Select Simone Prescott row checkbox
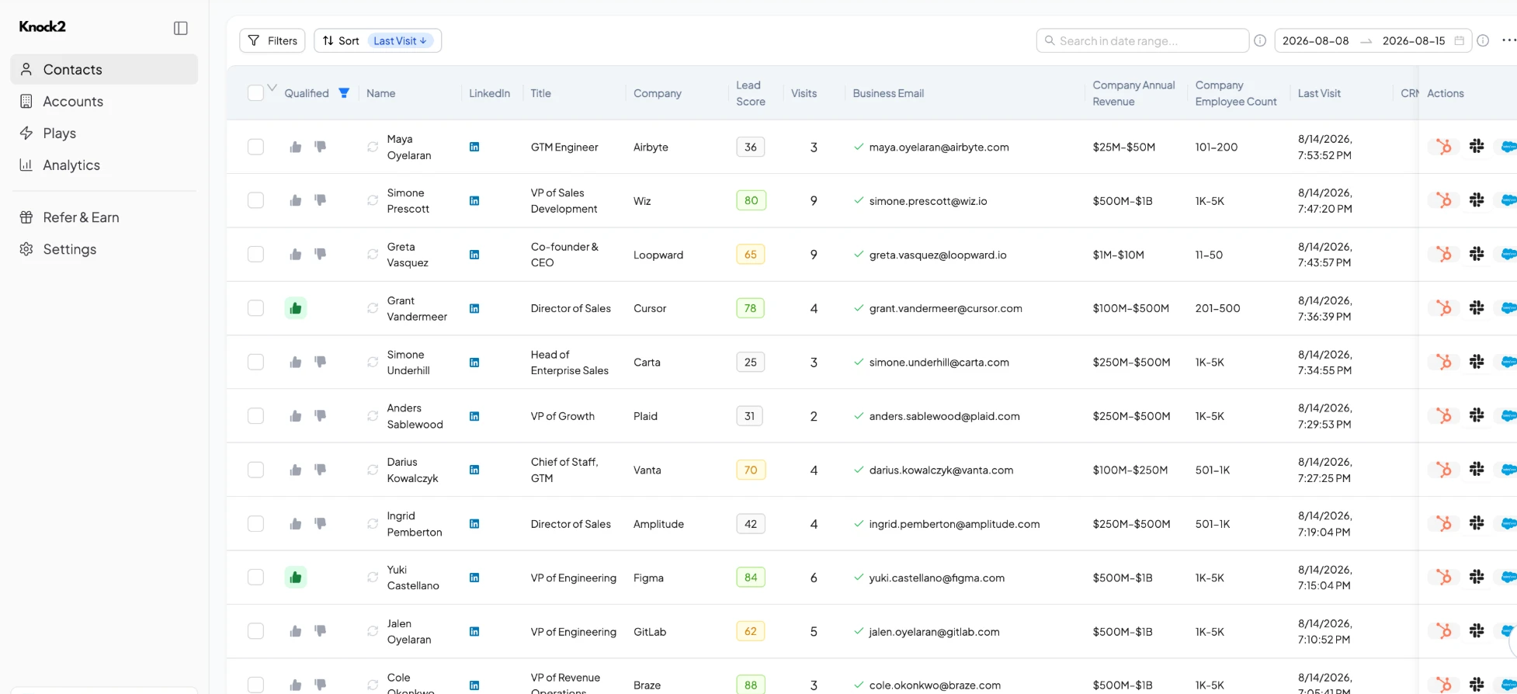The image size is (1517, 694). [255, 200]
